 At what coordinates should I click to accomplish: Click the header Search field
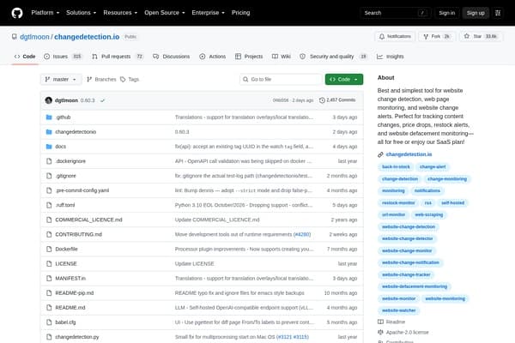pyautogui.click(x=396, y=13)
